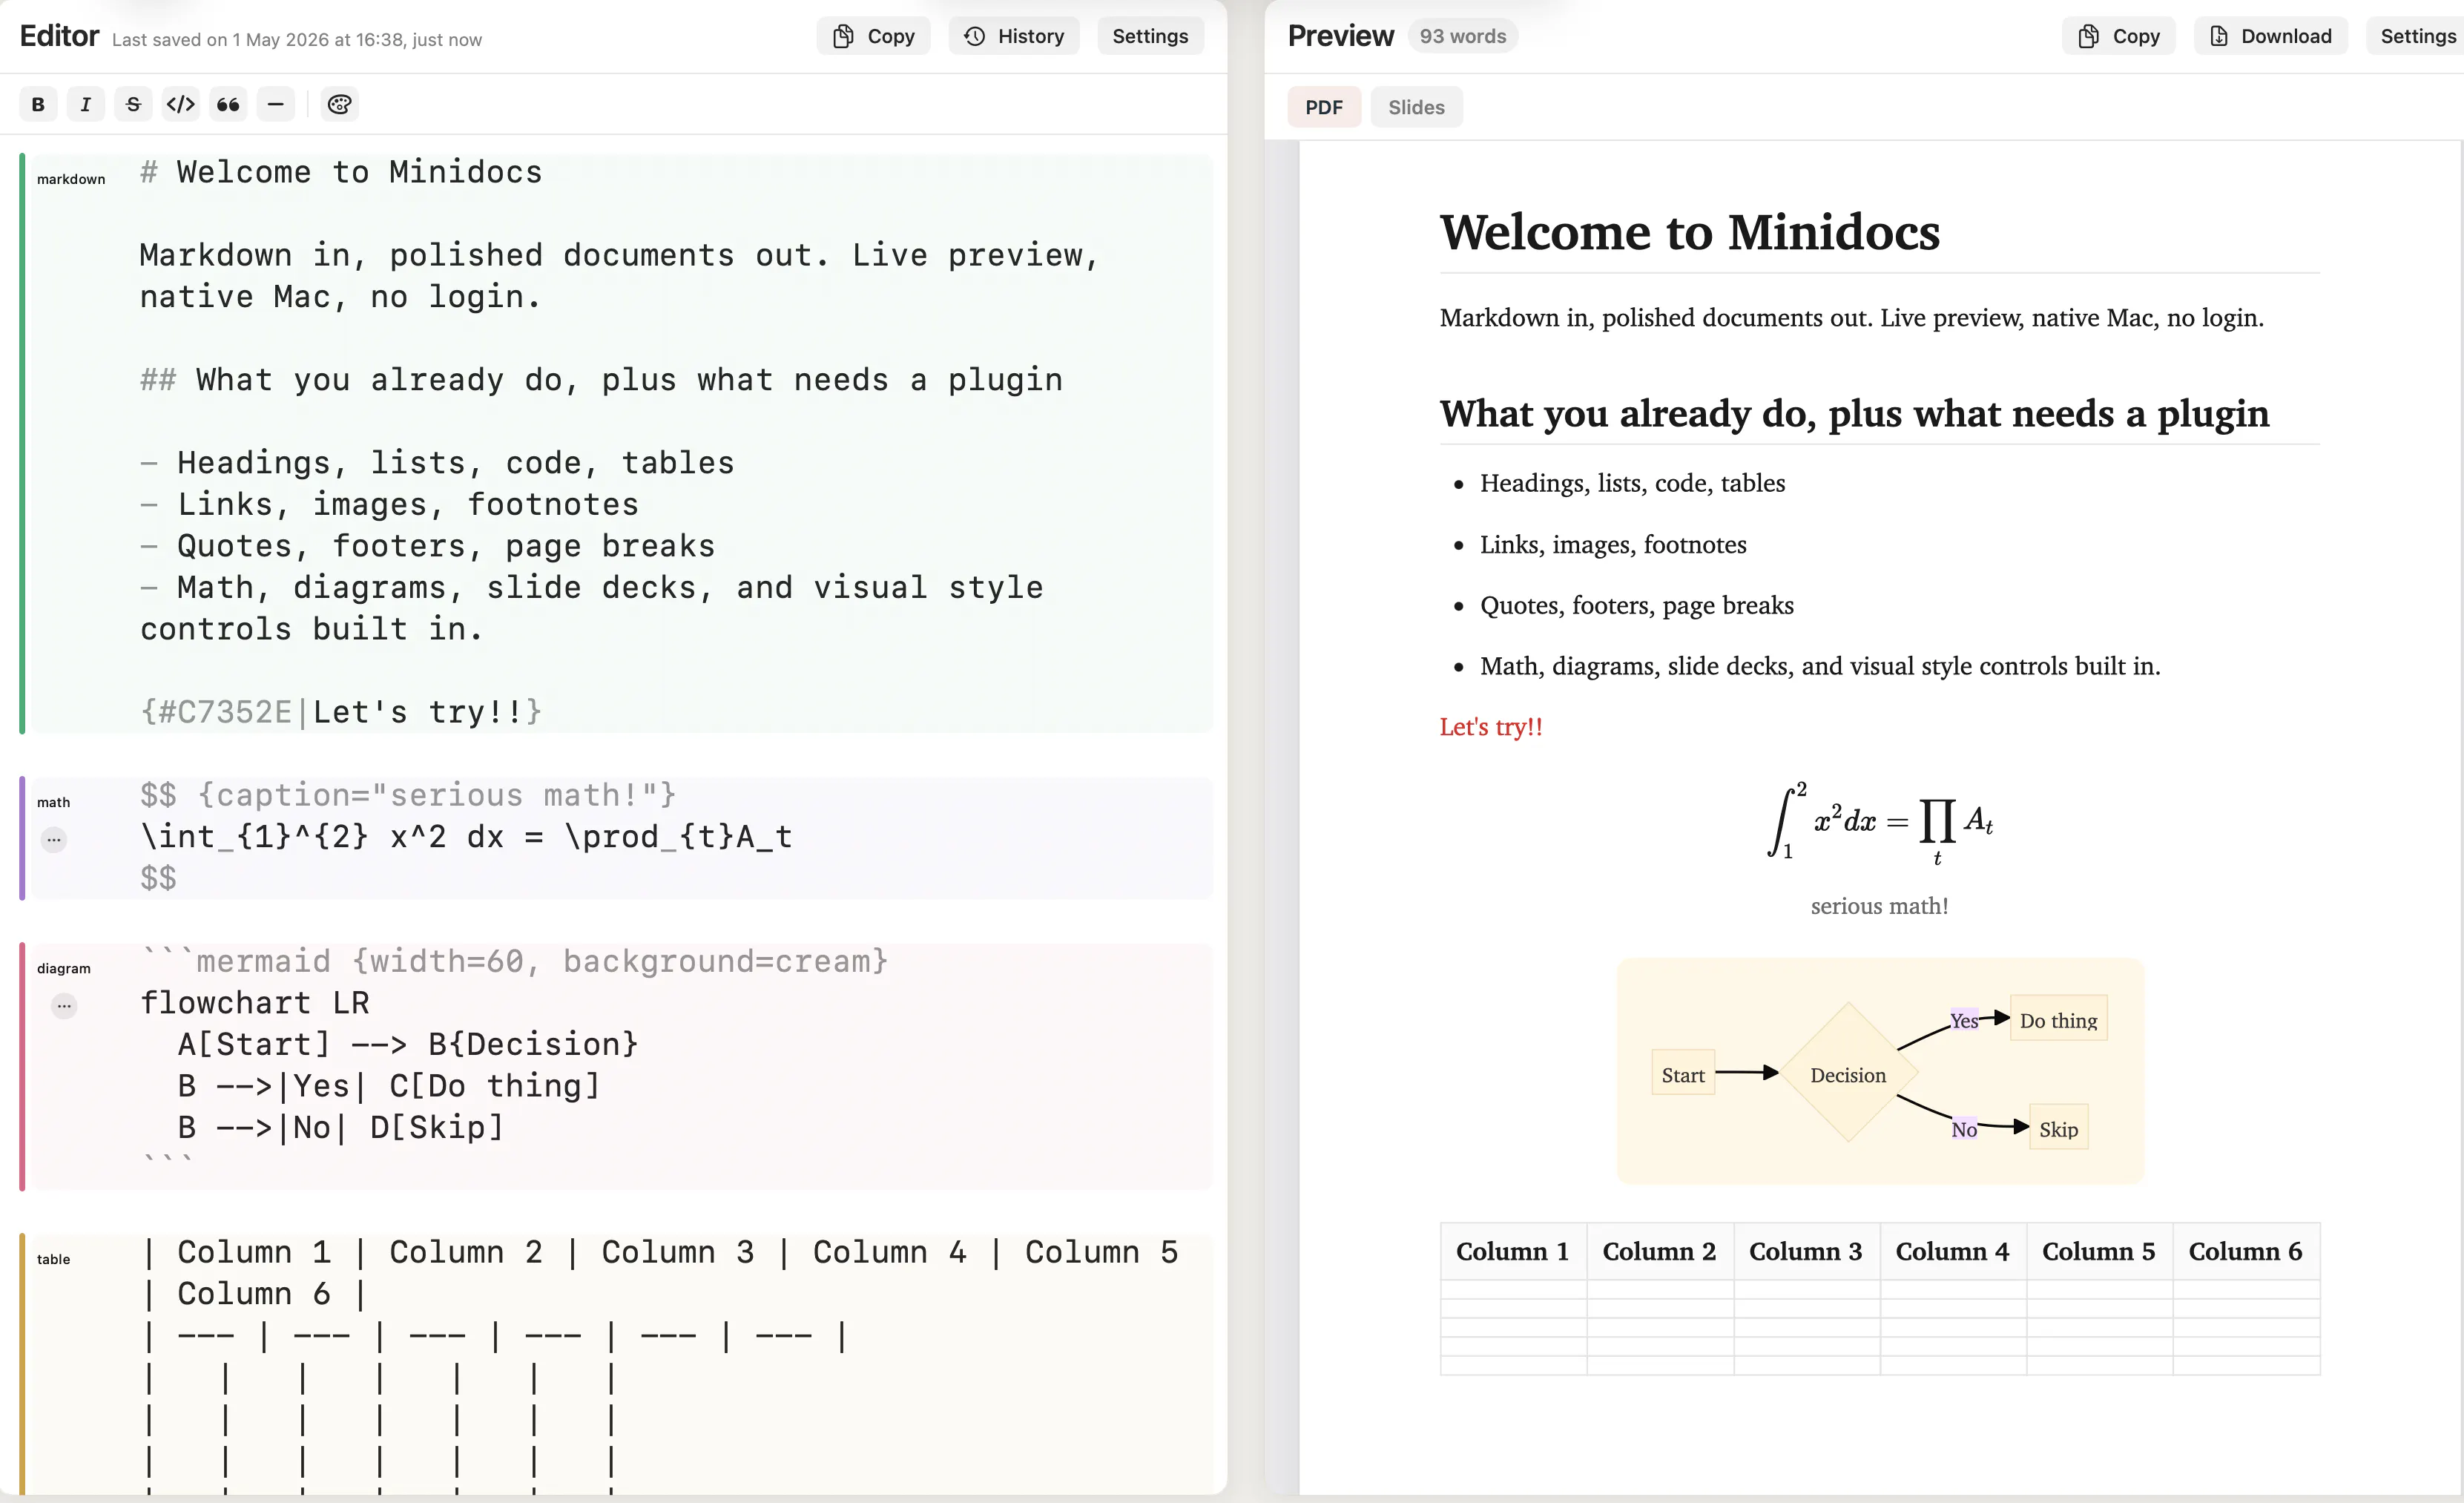Open Preview Settings
Viewport: 2464px width, 1503px height.
point(2416,36)
